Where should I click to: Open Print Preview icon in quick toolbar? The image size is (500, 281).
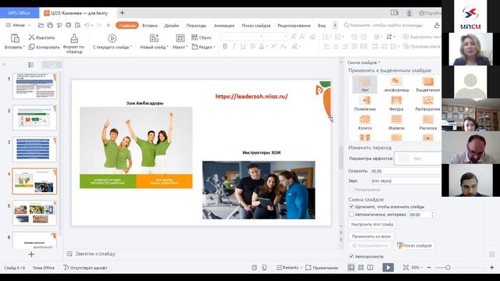pyautogui.click(x=77, y=25)
